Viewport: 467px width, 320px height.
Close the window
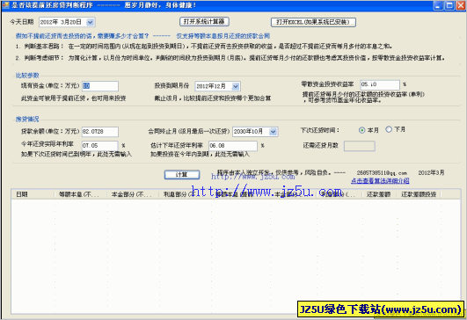point(461,5)
